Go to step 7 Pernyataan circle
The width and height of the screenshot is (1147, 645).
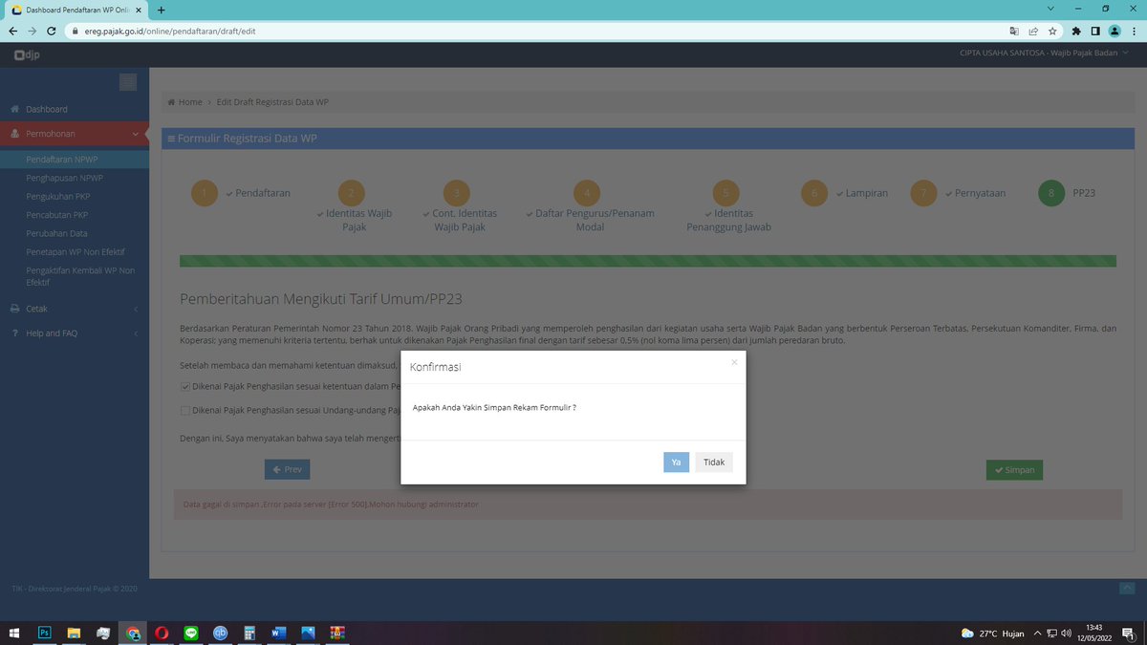[923, 194]
